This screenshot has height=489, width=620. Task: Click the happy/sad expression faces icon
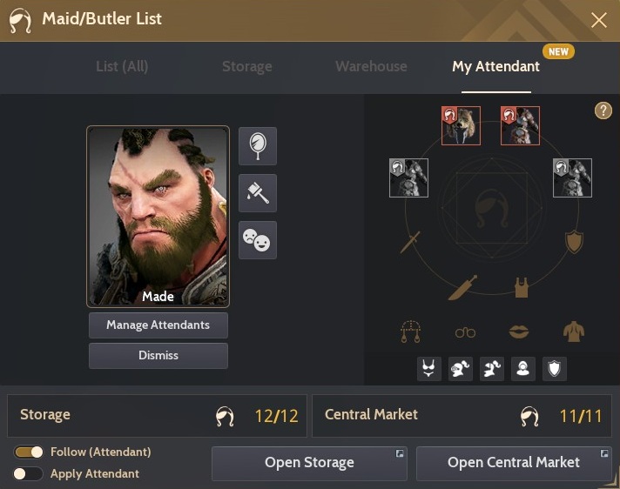coord(258,240)
